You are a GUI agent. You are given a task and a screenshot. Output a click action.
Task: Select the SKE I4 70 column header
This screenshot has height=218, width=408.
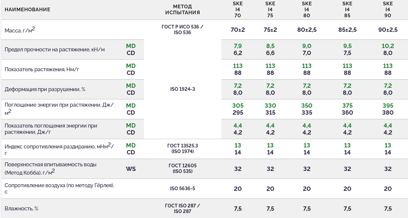(x=237, y=10)
